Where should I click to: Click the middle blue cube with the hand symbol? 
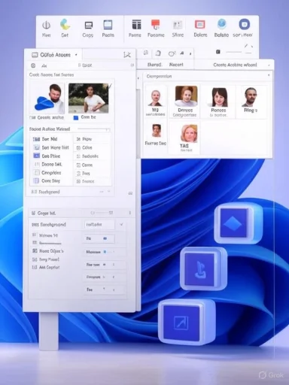pos(203,268)
